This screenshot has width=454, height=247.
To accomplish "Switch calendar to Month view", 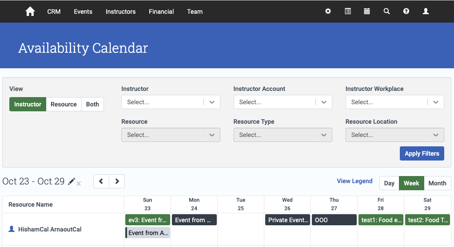I will click(x=437, y=183).
